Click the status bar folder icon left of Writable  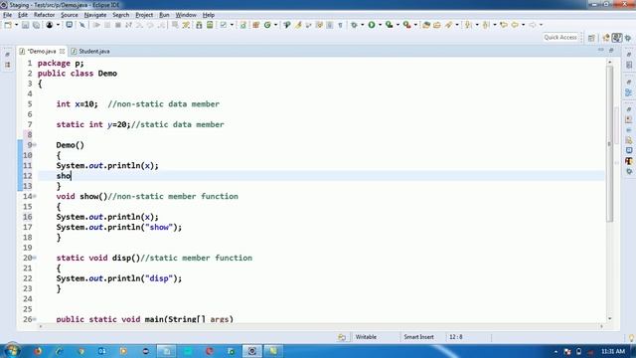tap(342, 337)
